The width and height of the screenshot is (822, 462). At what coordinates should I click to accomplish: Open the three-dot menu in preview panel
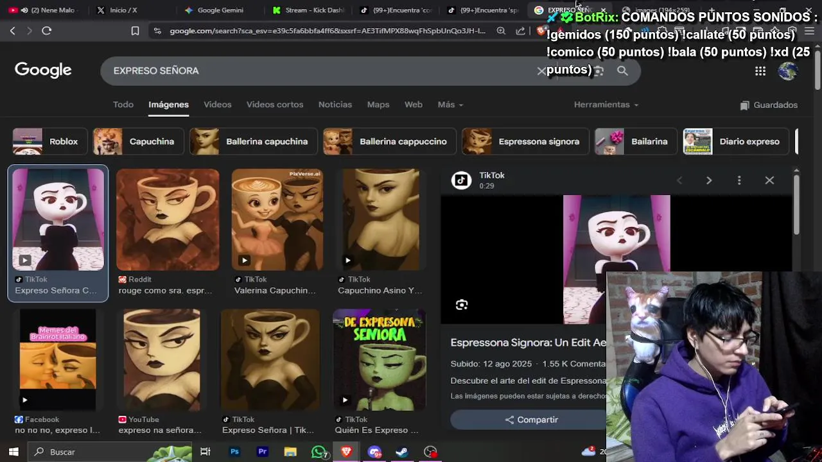coord(739,180)
